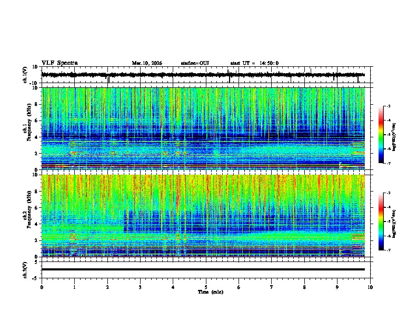Click tick label "9" on the time axis
The height and width of the screenshot is (322, 417).
coord(337,287)
